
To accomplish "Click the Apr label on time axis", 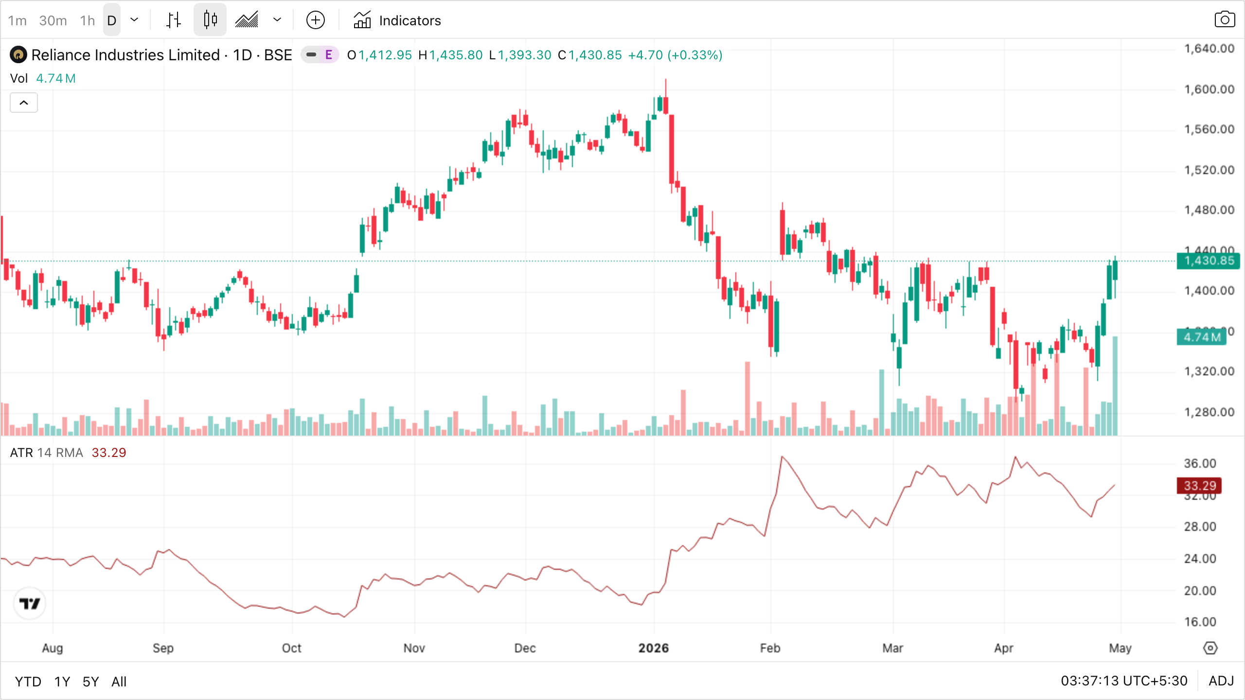I will [x=1004, y=648].
